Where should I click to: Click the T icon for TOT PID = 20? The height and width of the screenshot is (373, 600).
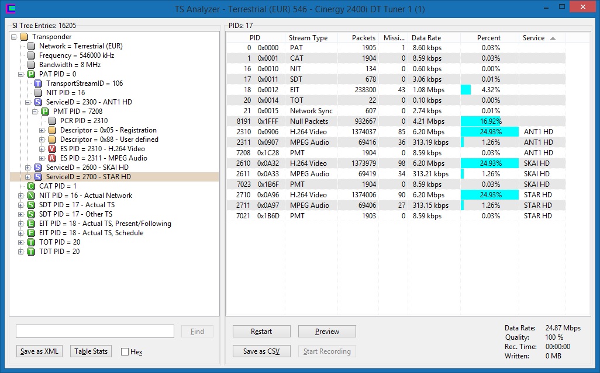pyautogui.click(x=31, y=242)
